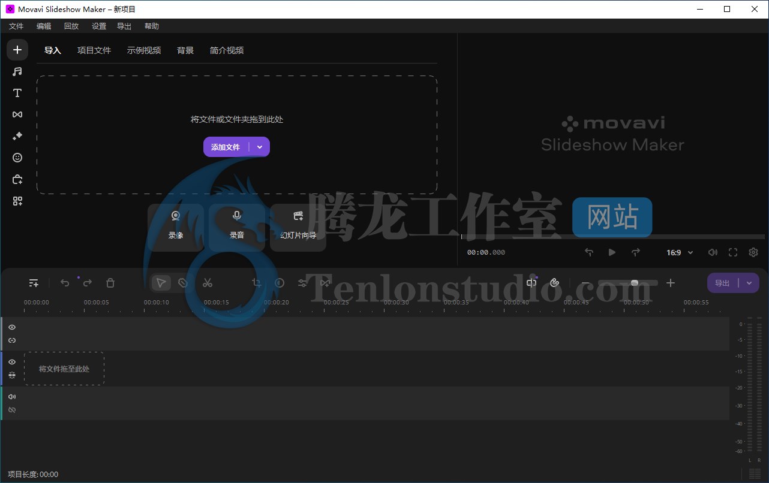Switch to the 项目文件 tab
The height and width of the screenshot is (483, 769).
click(94, 50)
